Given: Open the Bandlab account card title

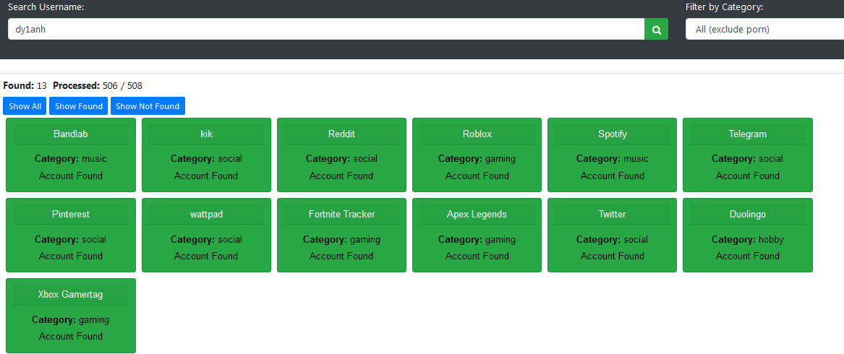Looking at the screenshot, I should click(70, 134).
